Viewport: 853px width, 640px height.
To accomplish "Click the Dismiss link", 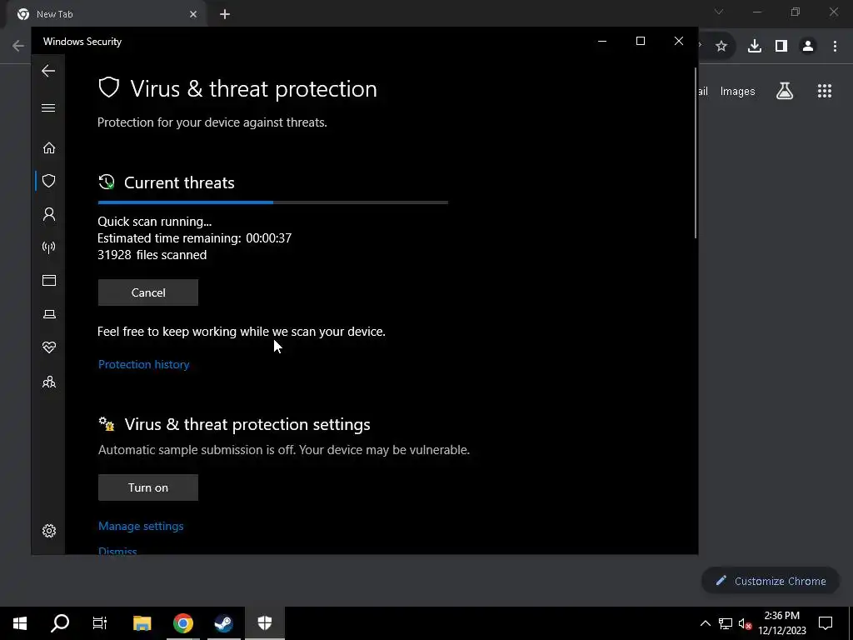I will tap(117, 550).
